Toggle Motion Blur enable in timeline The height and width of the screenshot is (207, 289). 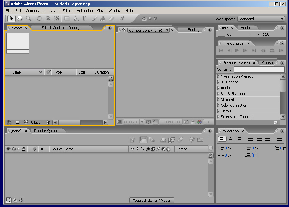pos(180,140)
